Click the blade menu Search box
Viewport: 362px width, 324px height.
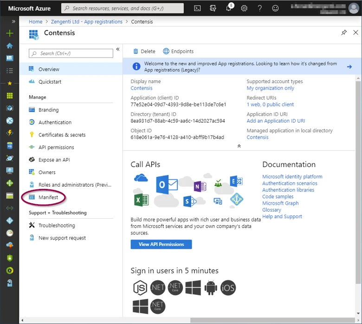coord(71,53)
